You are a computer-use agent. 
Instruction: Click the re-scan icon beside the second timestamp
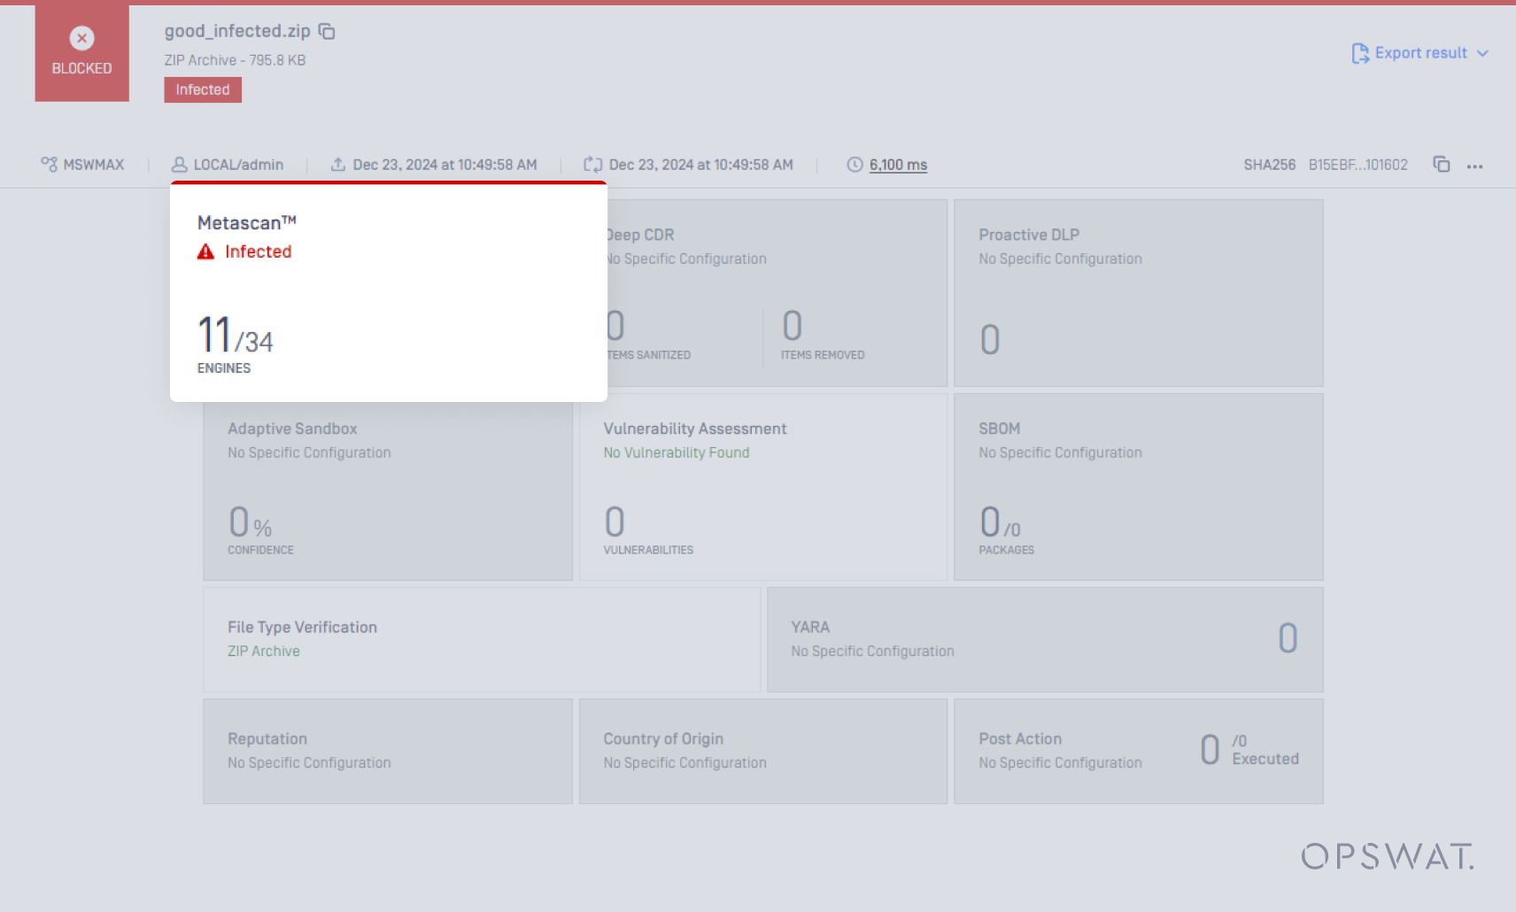pyautogui.click(x=593, y=164)
